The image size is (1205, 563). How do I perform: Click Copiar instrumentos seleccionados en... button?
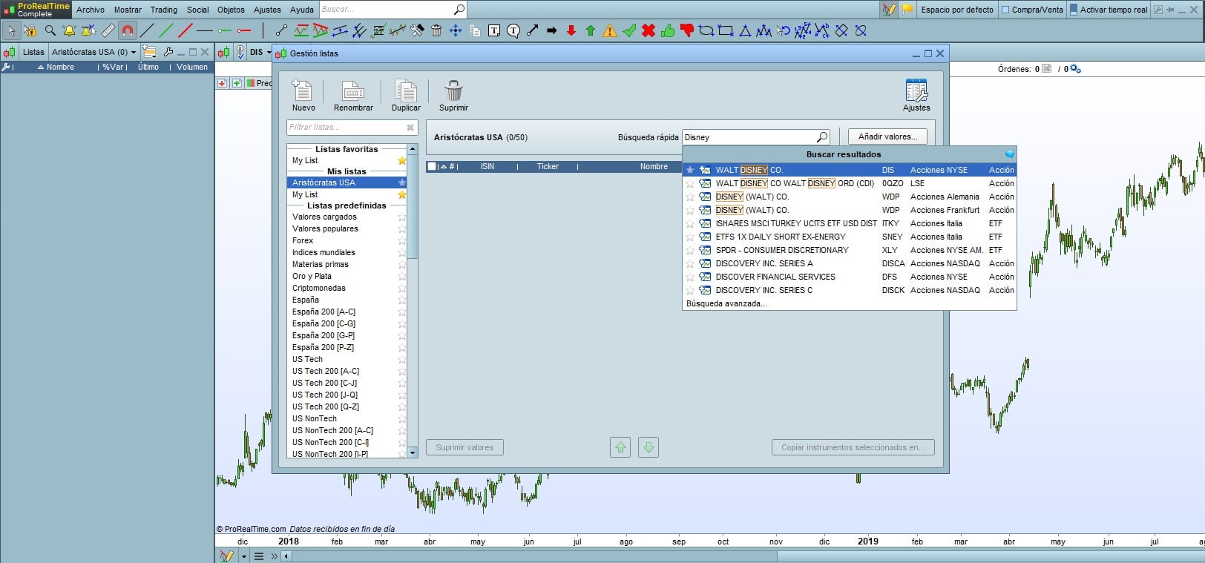pyautogui.click(x=853, y=447)
